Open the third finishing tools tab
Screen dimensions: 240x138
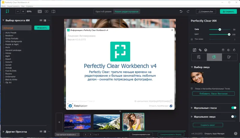(229, 57)
